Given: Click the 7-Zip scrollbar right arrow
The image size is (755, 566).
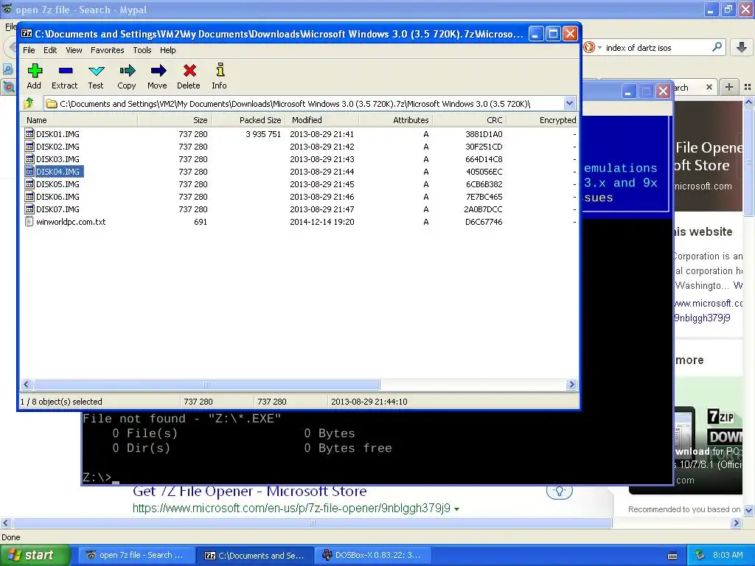Looking at the screenshot, I should click(571, 384).
